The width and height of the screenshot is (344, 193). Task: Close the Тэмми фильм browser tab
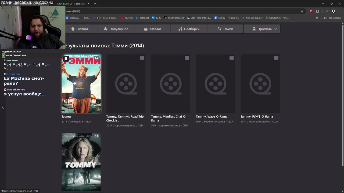(x=88, y=4)
